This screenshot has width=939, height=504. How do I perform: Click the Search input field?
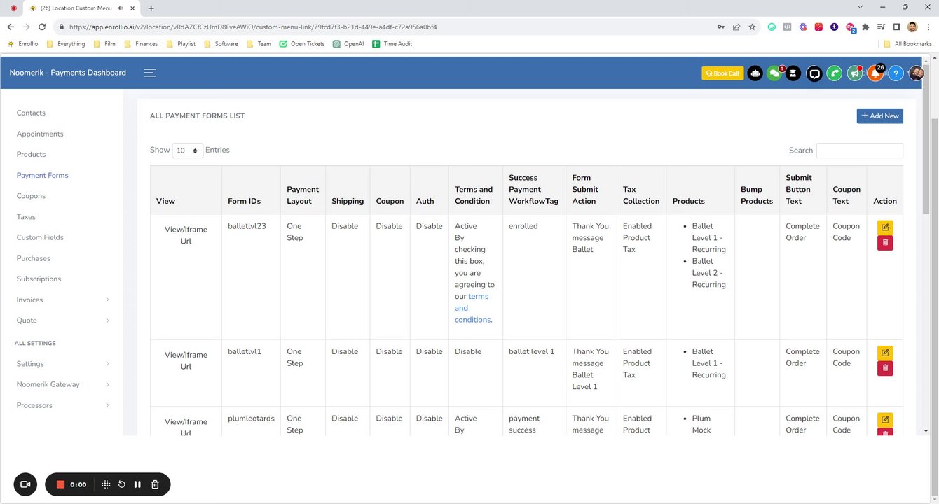click(x=859, y=150)
